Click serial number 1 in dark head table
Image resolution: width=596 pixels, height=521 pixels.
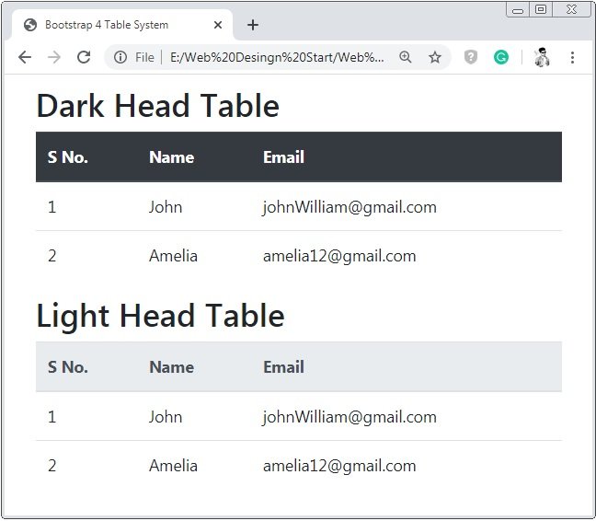52,207
